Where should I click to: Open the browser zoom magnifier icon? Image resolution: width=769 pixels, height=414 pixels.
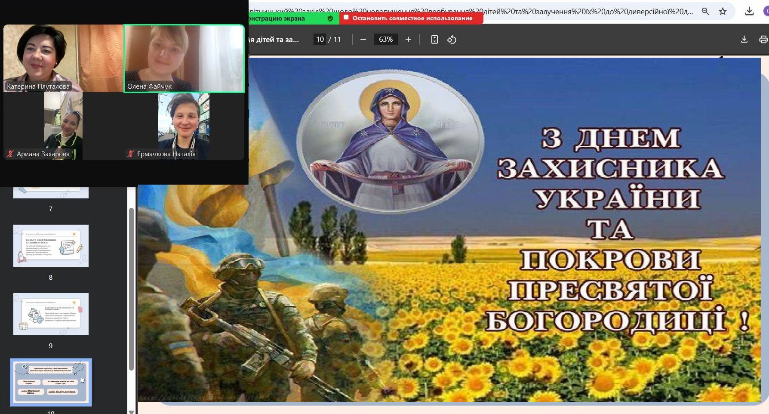tap(705, 12)
